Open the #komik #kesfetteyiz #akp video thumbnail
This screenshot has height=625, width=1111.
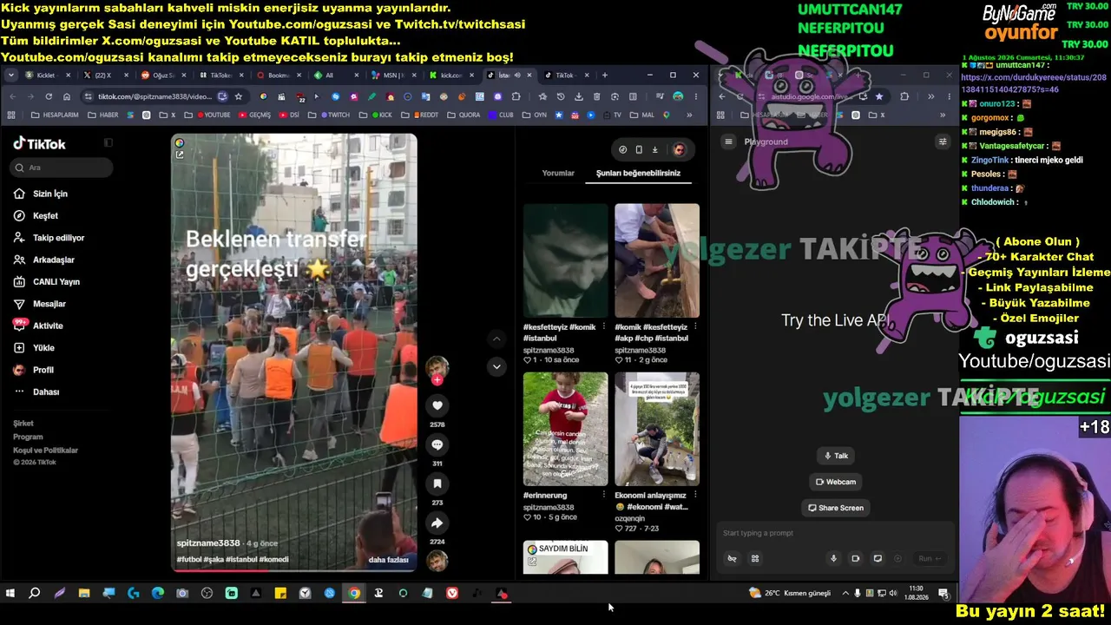pos(657,260)
